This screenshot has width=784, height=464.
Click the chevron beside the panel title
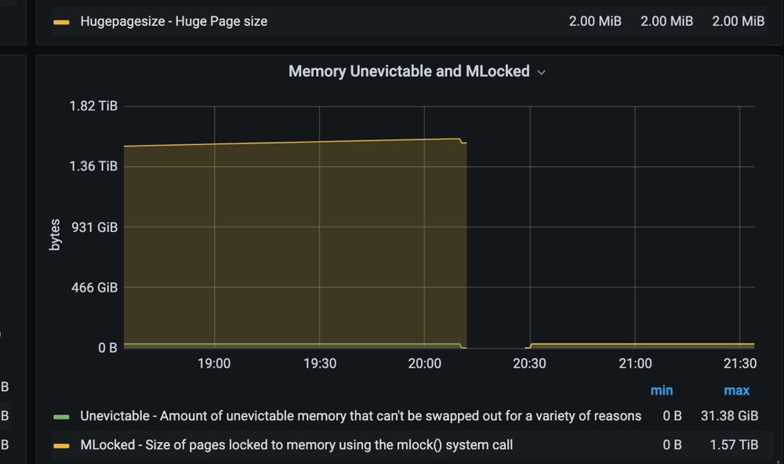point(541,72)
